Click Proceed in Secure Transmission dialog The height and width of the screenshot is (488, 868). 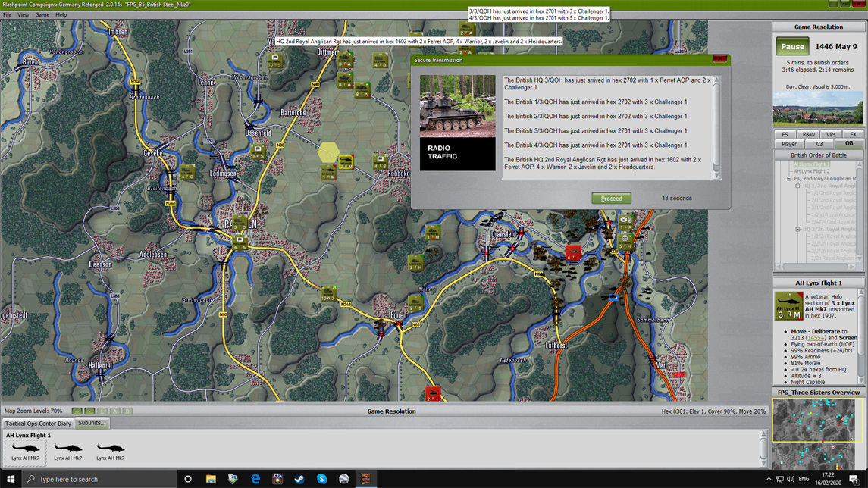coord(611,198)
